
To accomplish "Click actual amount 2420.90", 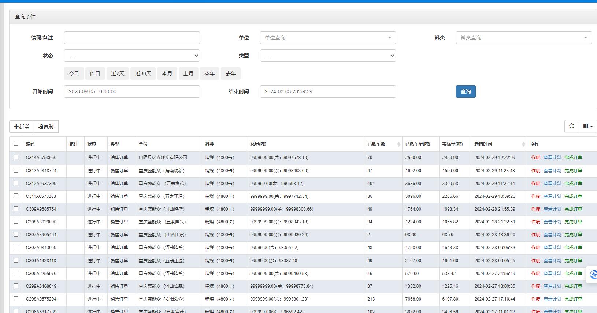I will point(450,158).
